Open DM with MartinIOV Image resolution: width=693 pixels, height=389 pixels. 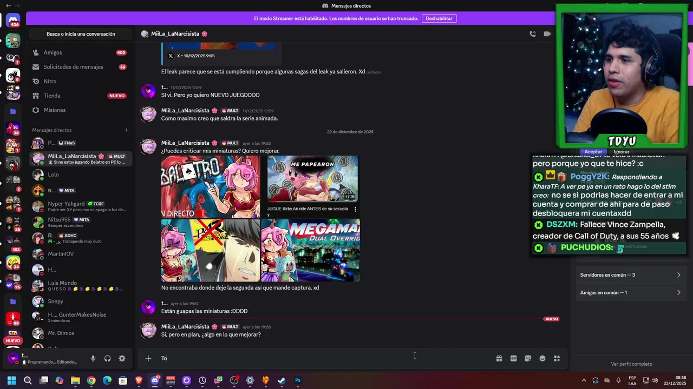(x=80, y=254)
